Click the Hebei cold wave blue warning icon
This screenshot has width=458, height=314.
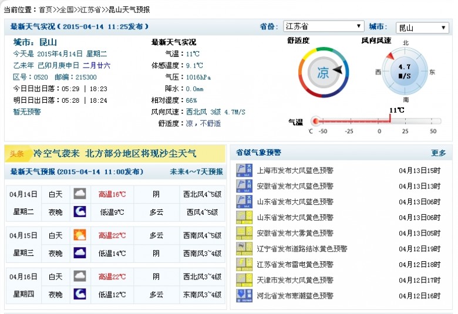pyautogui.click(x=244, y=296)
